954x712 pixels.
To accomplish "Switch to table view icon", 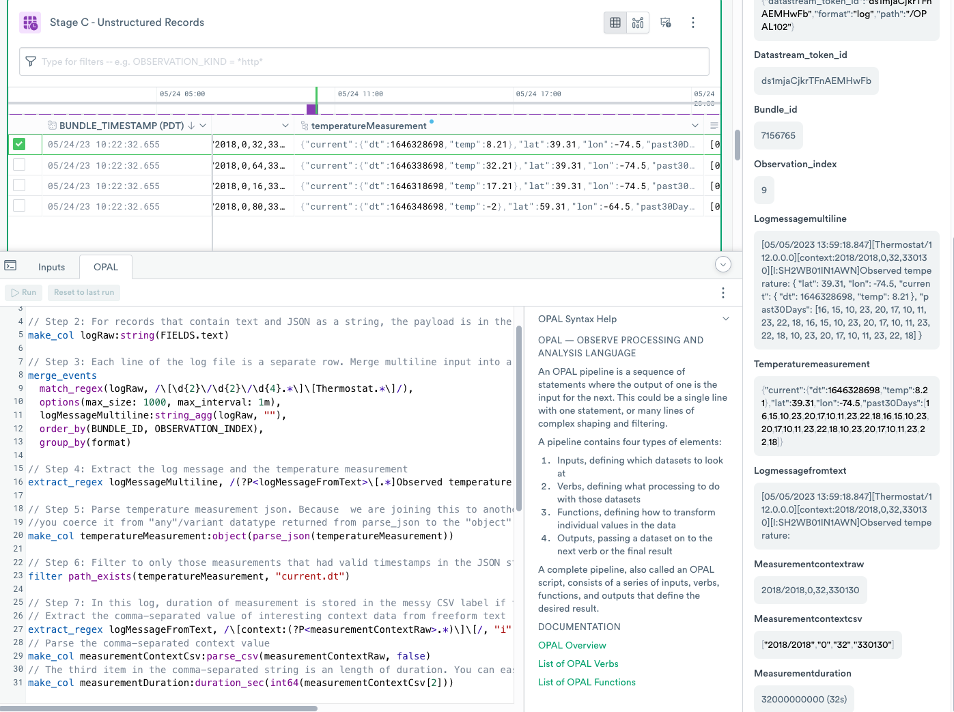I will click(x=615, y=23).
